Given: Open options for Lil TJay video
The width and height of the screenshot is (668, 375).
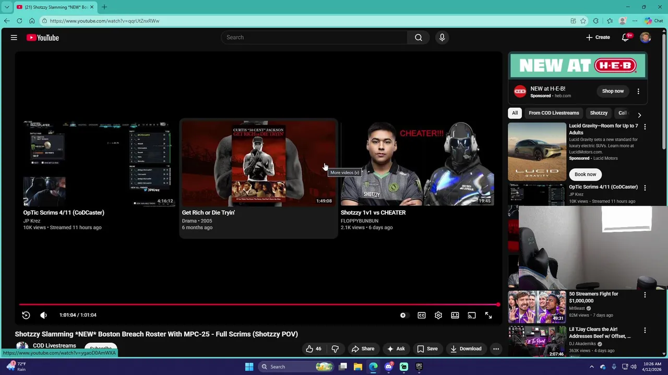Looking at the screenshot, I should [x=645, y=330].
